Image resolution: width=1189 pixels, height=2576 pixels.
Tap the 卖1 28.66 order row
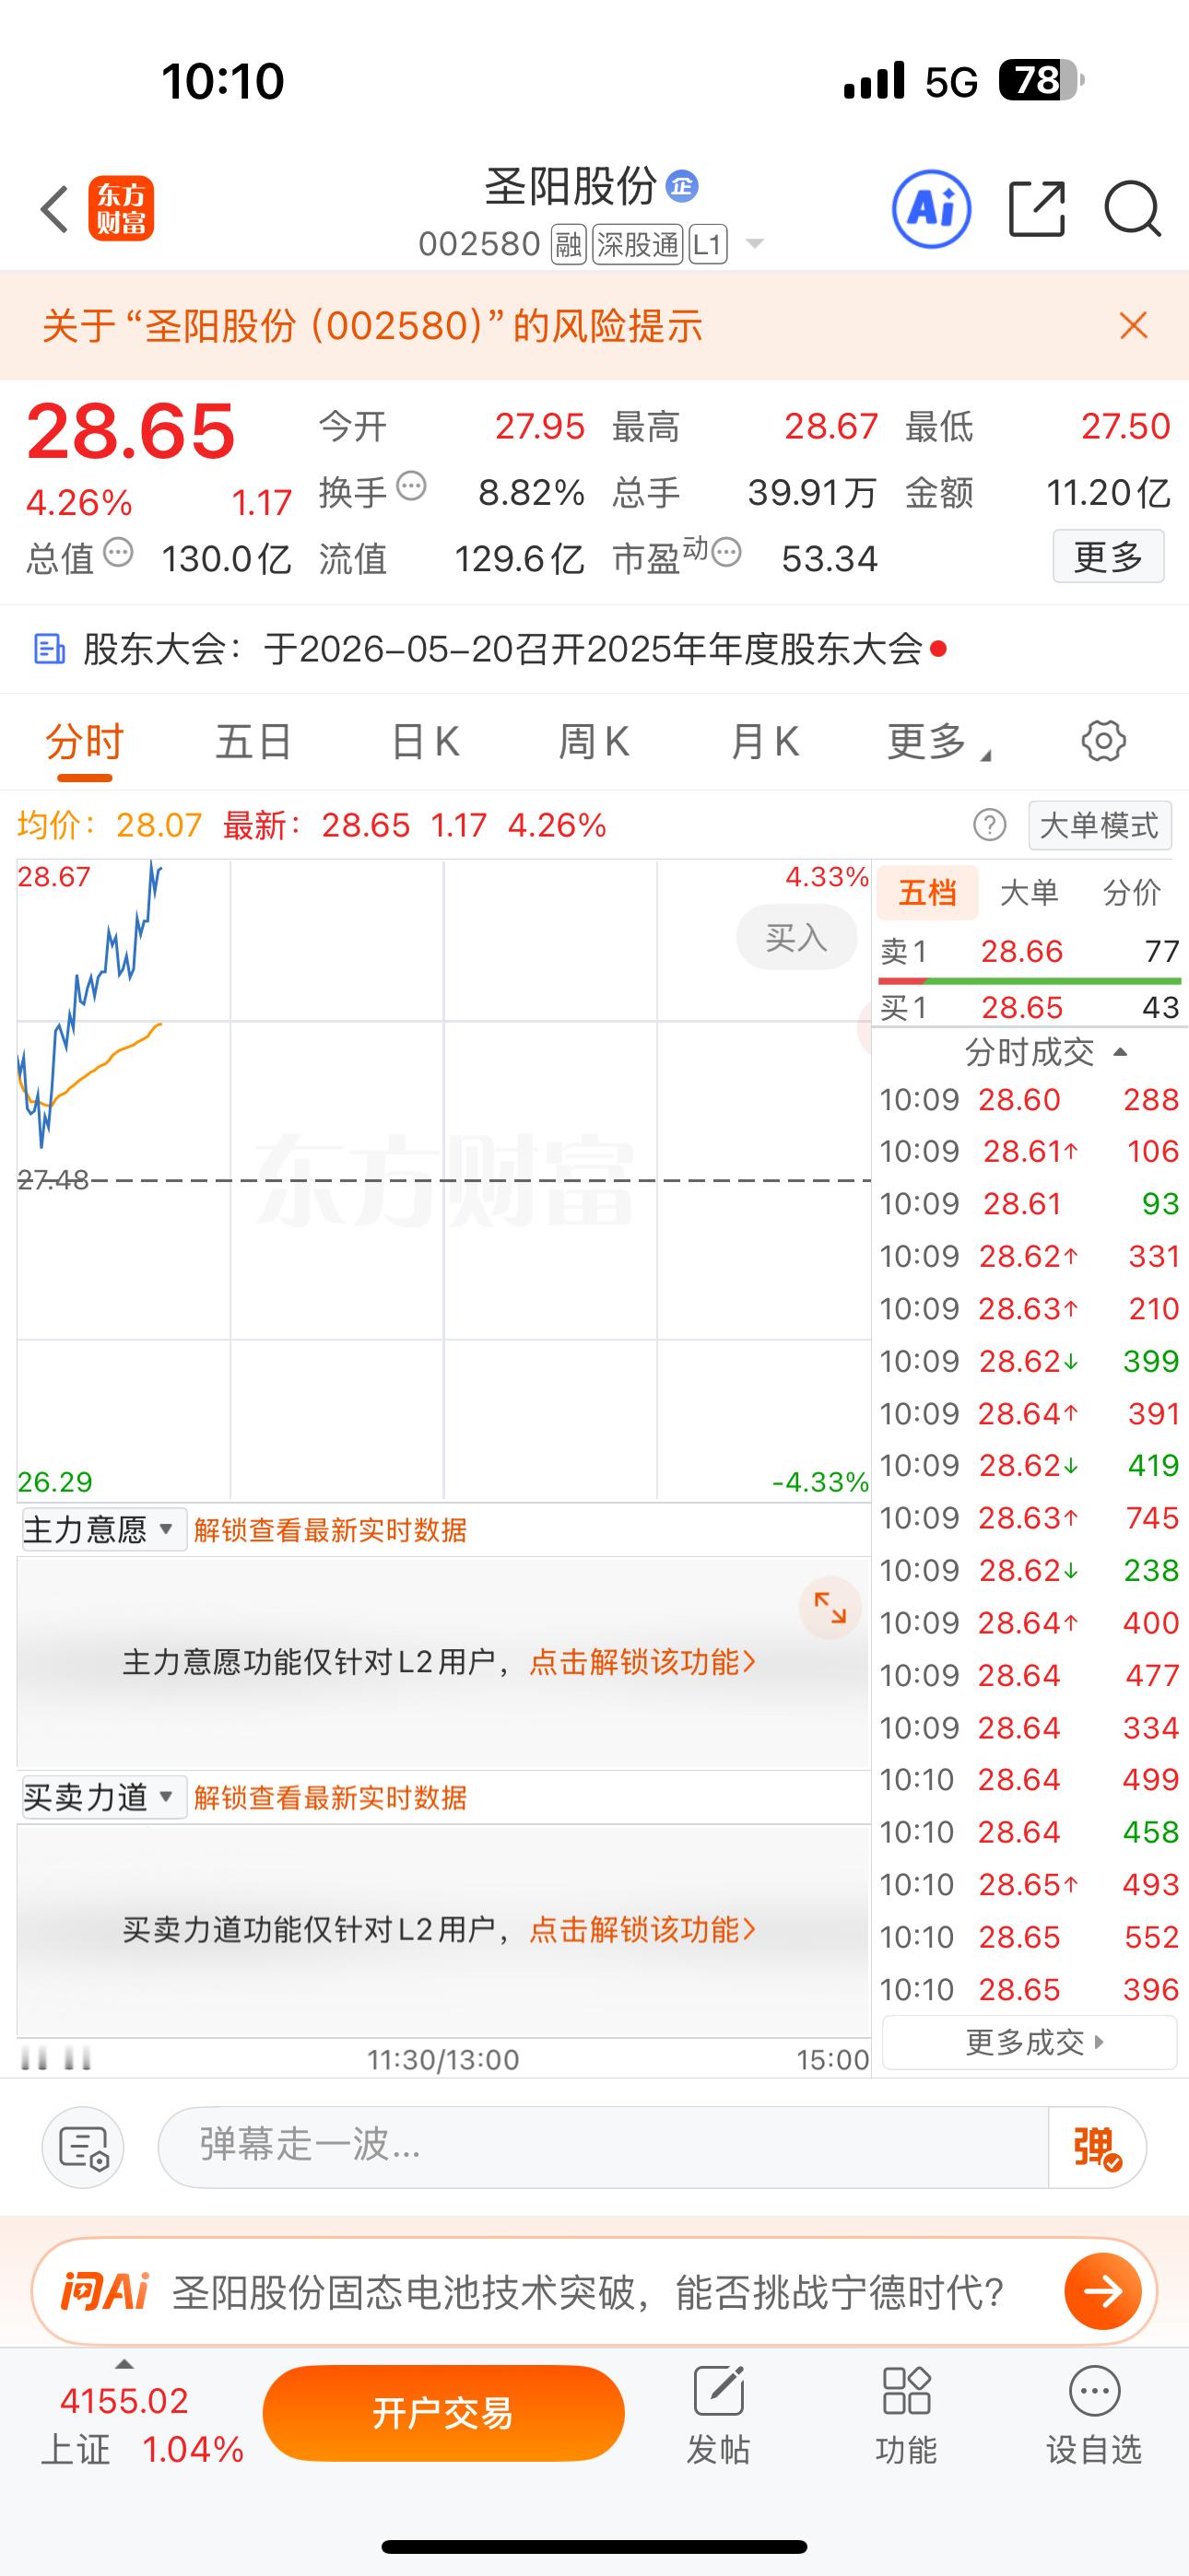click(x=1029, y=951)
